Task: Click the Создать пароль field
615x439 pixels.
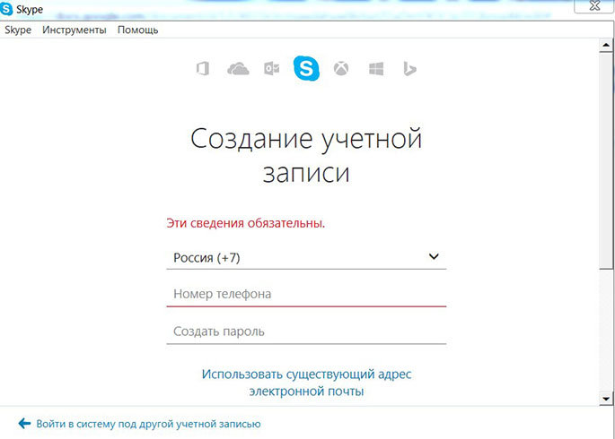Action: pos(306,331)
